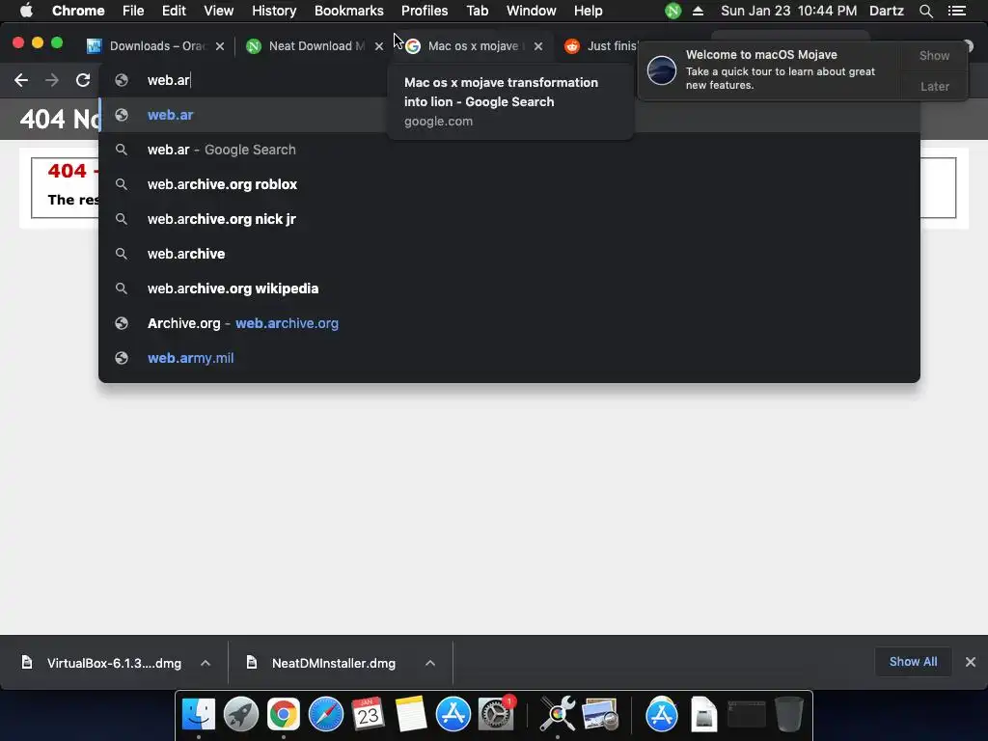Viewport: 988px width, 741px height.
Task: Open the Dock Trash
Action: 788,714
